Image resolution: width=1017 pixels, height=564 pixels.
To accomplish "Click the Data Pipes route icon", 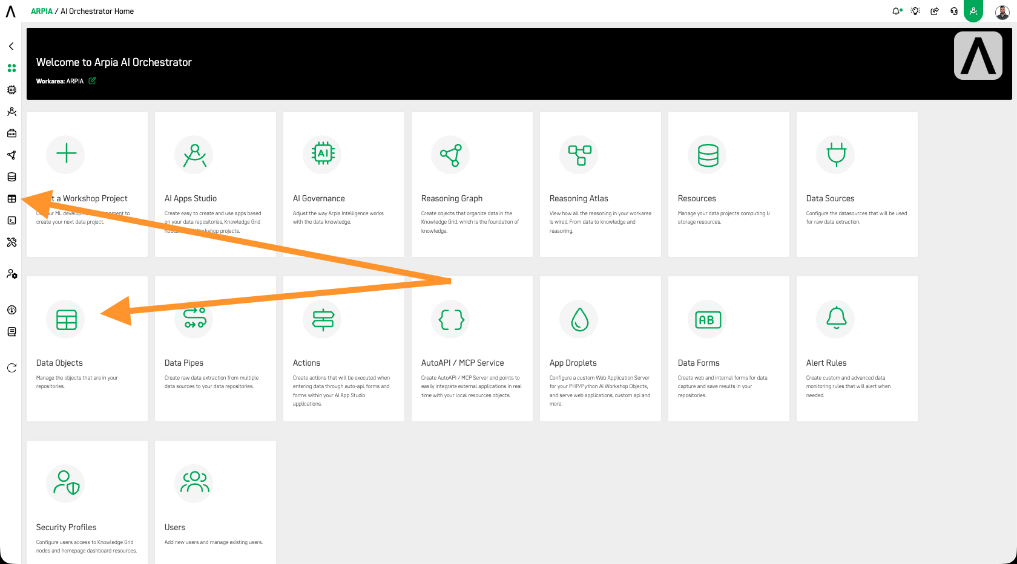I will tap(194, 319).
